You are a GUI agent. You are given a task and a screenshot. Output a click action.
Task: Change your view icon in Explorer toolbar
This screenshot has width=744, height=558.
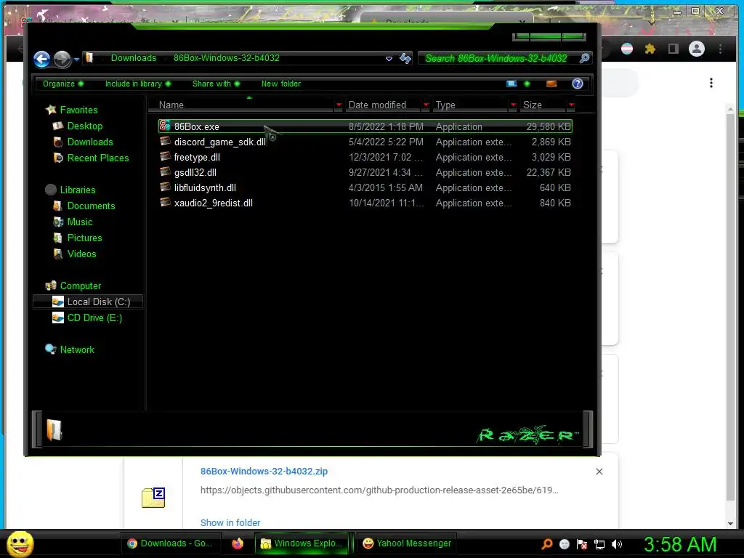pyautogui.click(x=511, y=84)
